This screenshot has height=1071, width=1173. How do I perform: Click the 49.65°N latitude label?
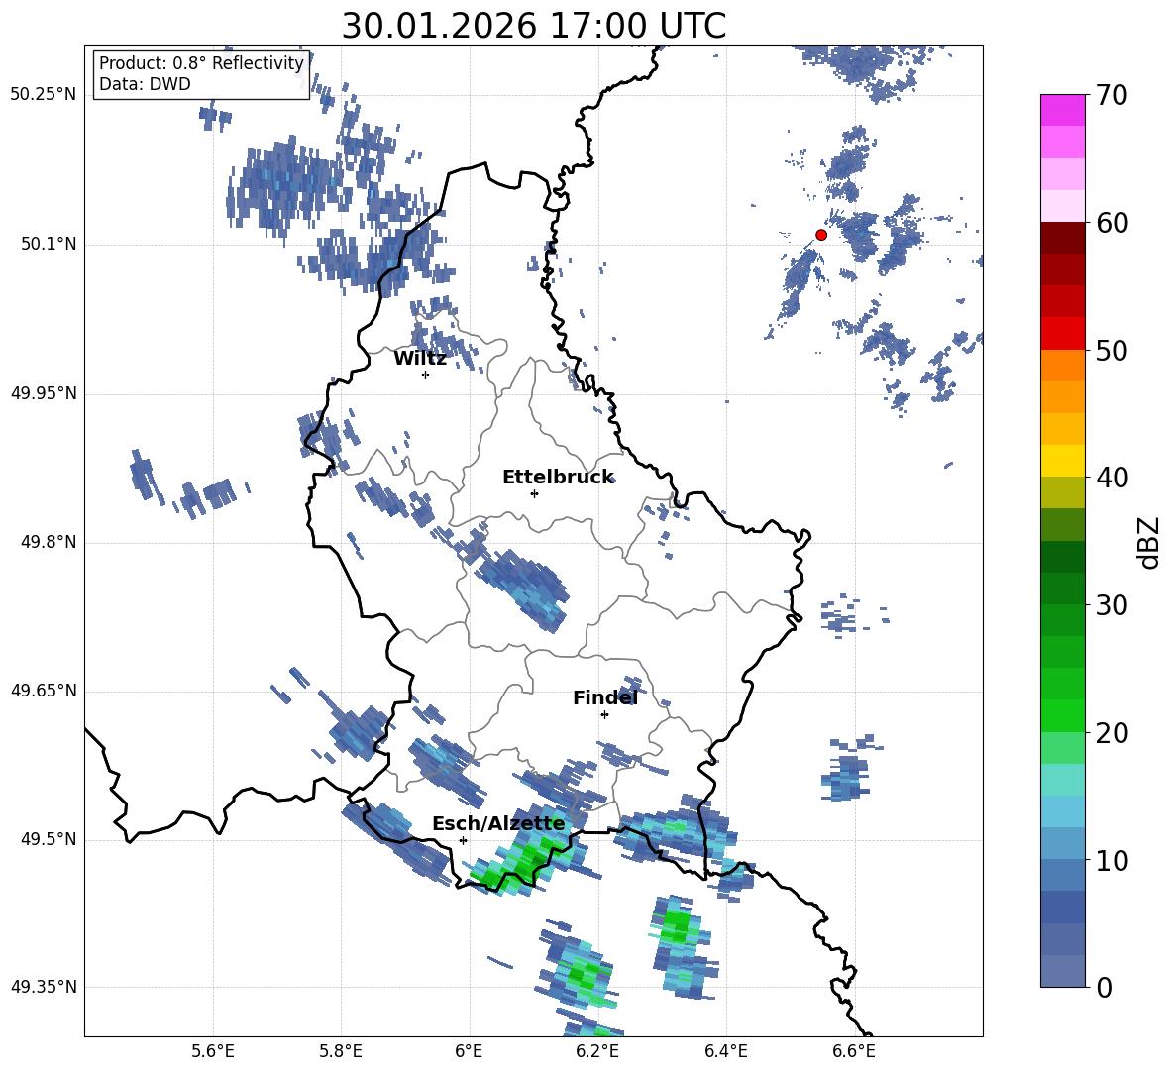click(44, 691)
